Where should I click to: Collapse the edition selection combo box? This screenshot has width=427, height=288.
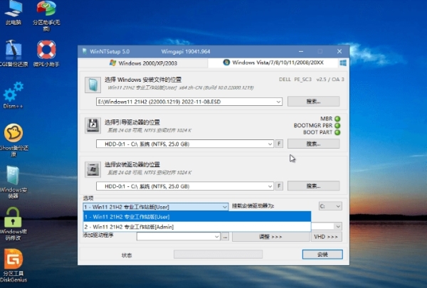[x=225, y=207]
